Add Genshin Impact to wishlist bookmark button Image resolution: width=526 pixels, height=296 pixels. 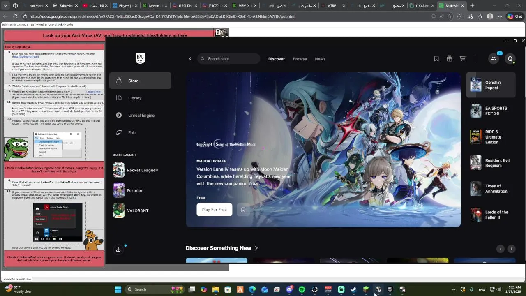pyautogui.click(x=243, y=210)
